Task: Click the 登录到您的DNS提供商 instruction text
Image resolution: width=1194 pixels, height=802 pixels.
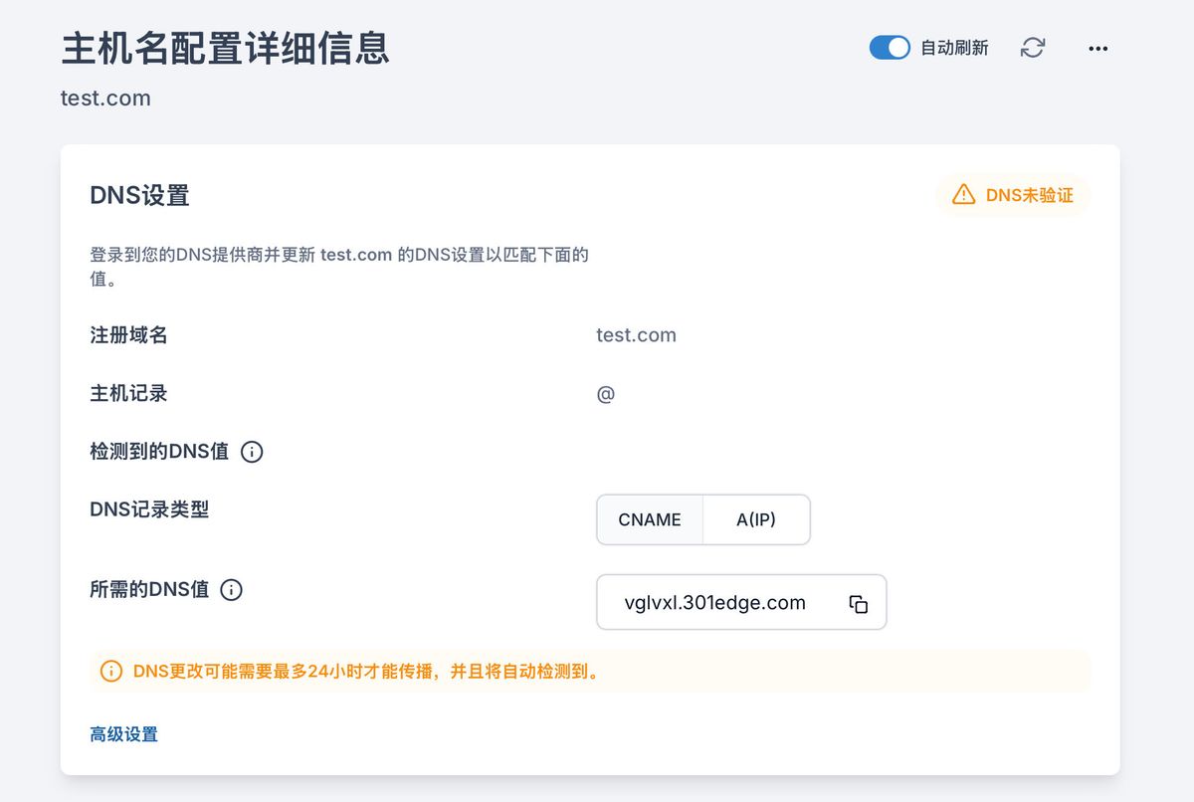Action: (339, 267)
